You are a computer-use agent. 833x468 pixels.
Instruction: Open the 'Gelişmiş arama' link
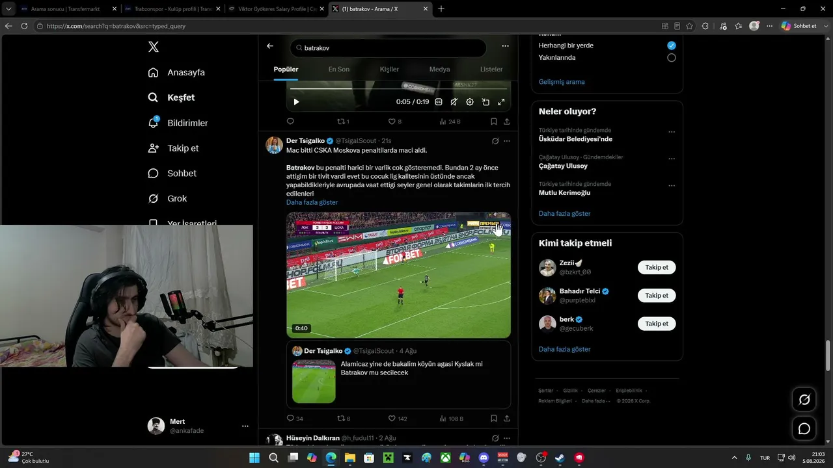(562, 82)
